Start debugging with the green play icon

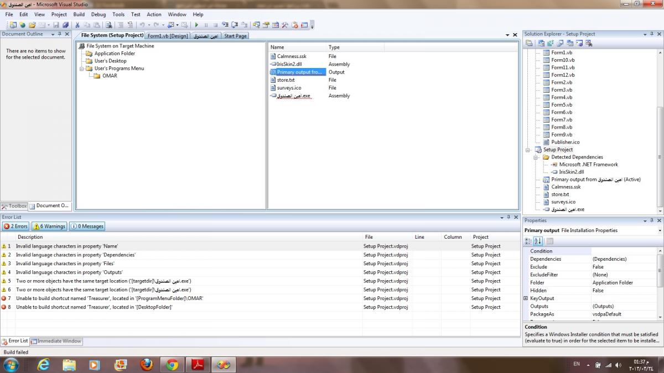coord(197,25)
